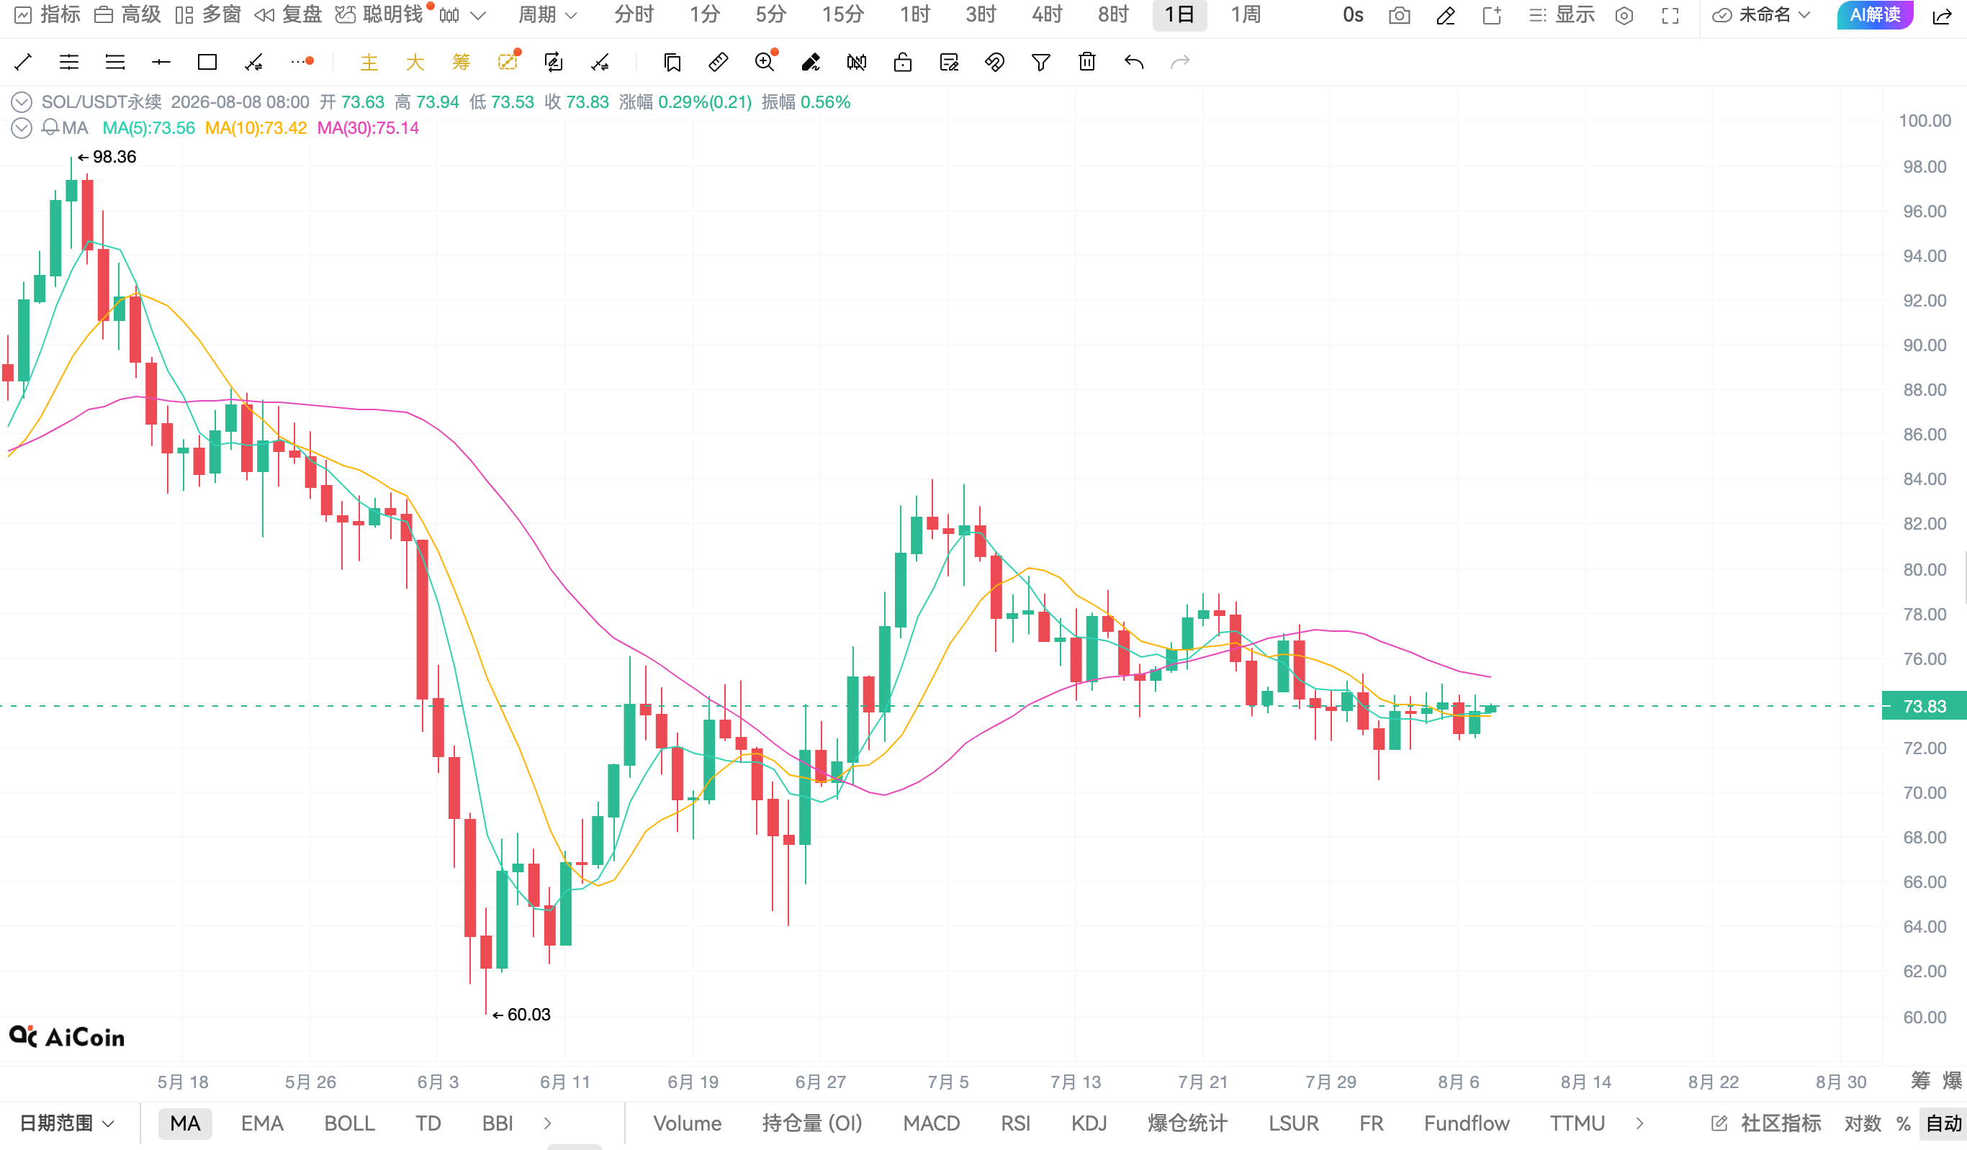Select the BOLL main indicator
The width and height of the screenshot is (1967, 1150).
[x=349, y=1123]
